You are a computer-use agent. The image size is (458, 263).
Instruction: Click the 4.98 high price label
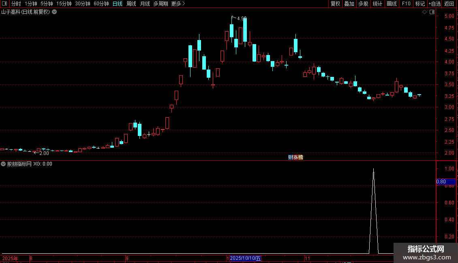pyautogui.click(x=242, y=18)
